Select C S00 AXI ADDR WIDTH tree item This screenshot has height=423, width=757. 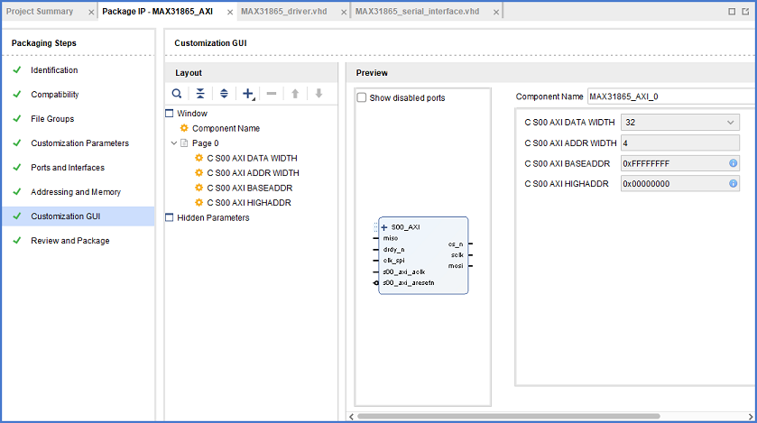coord(253,172)
